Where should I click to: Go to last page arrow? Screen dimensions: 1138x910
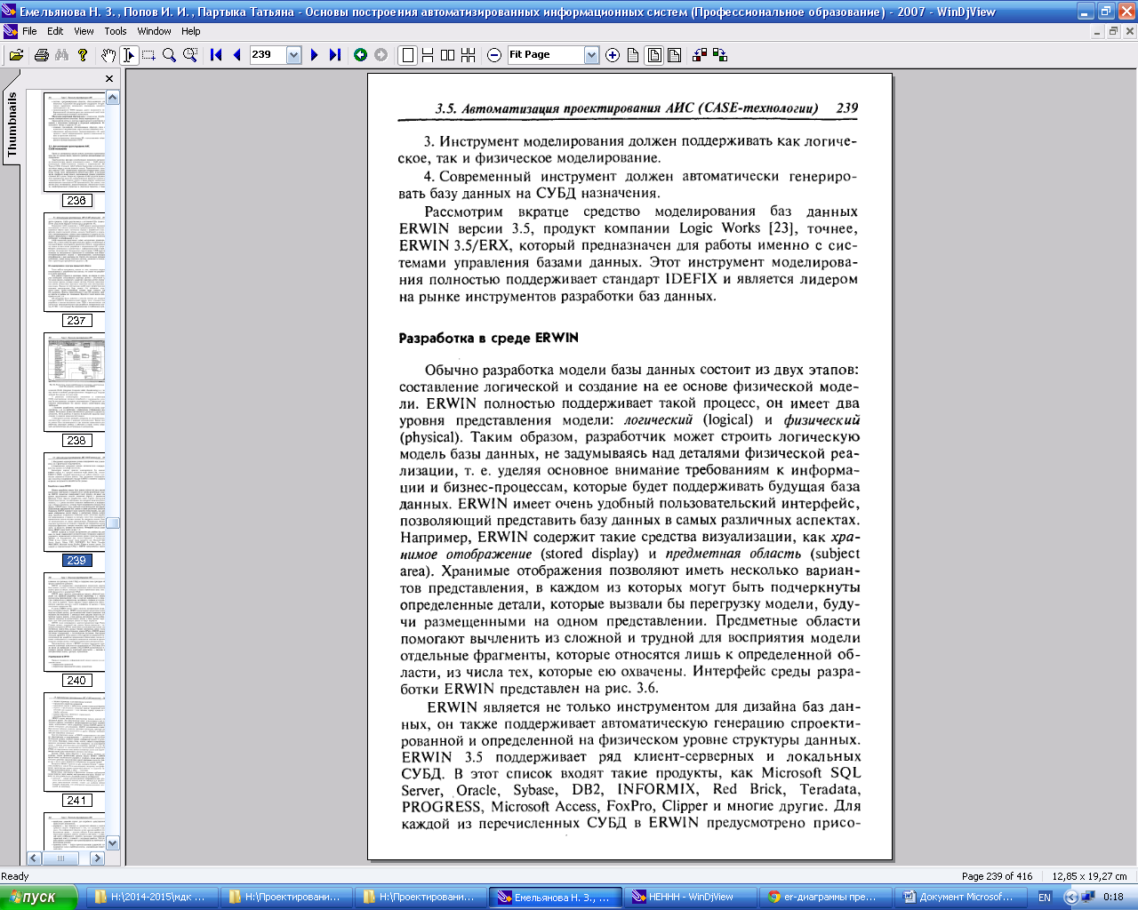click(334, 55)
